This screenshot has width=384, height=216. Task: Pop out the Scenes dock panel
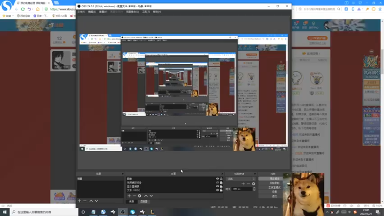123,174
